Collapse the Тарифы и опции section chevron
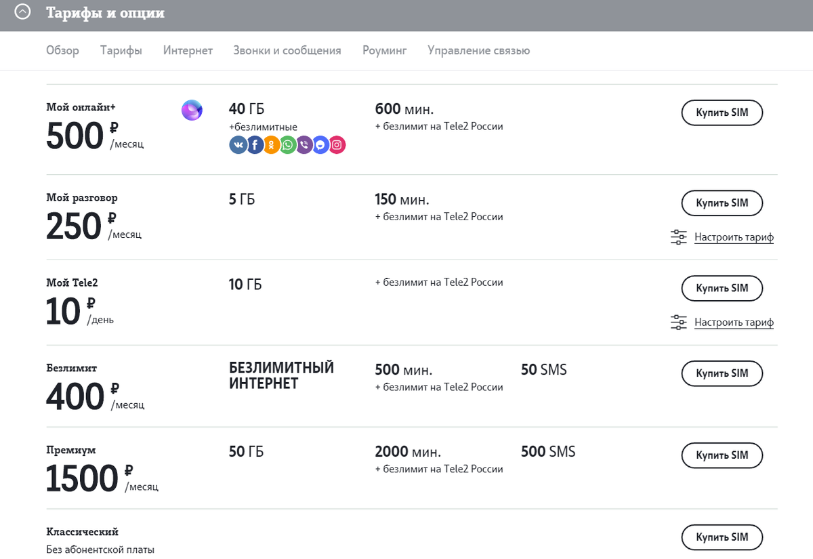Screen dimensions: 813x559 point(23,12)
